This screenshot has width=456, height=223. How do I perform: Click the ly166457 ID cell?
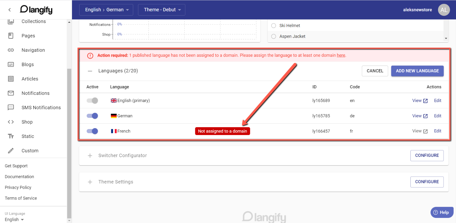[321, 131]
